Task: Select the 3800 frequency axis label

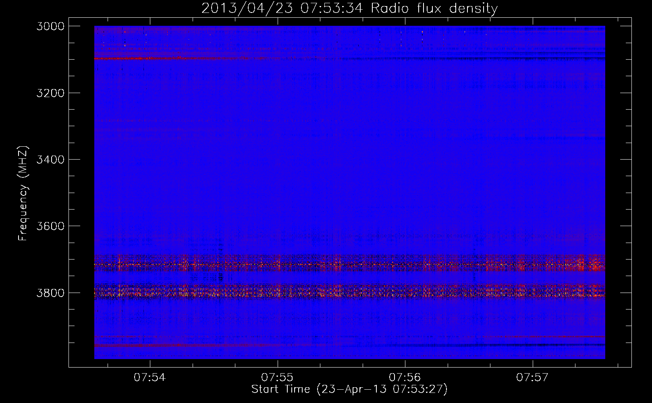Action: (x=50, y=293)
